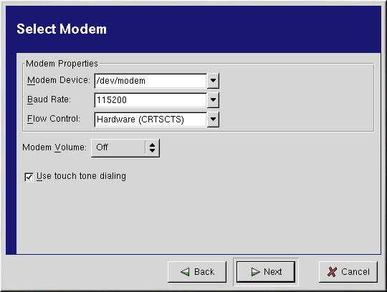Click the Baud Rate label
Screen dimensions: 387x292
pos(49,99)
